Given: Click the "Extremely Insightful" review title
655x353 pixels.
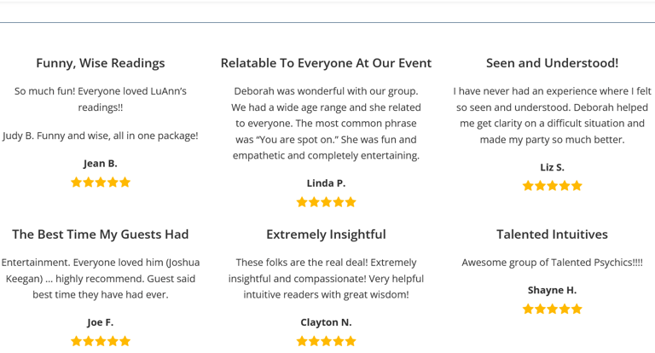Looking at the screenshot, I should pyautogui.click(x=326, y=234).
